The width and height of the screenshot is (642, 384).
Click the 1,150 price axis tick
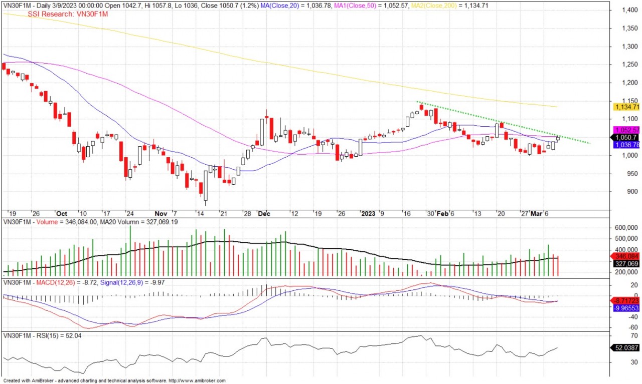(x=629, y=101)
